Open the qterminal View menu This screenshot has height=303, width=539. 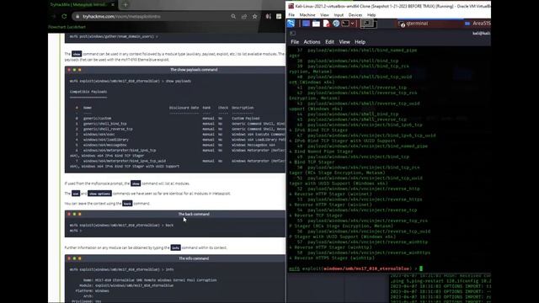pos(344,42)
